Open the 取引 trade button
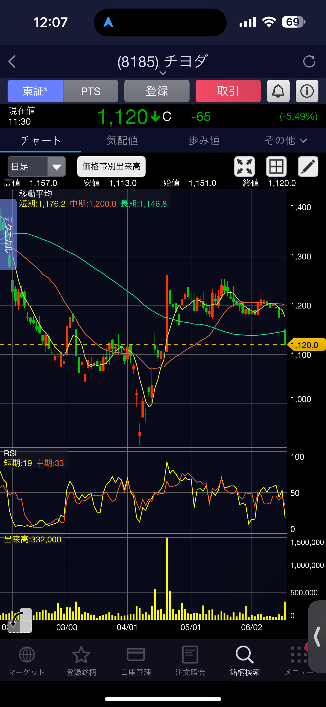Viewport: 326px width, 707px height. [x=228, y=91]
